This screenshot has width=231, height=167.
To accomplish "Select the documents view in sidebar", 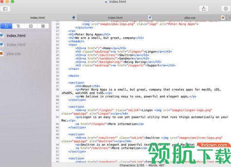I will coord(6,26).
